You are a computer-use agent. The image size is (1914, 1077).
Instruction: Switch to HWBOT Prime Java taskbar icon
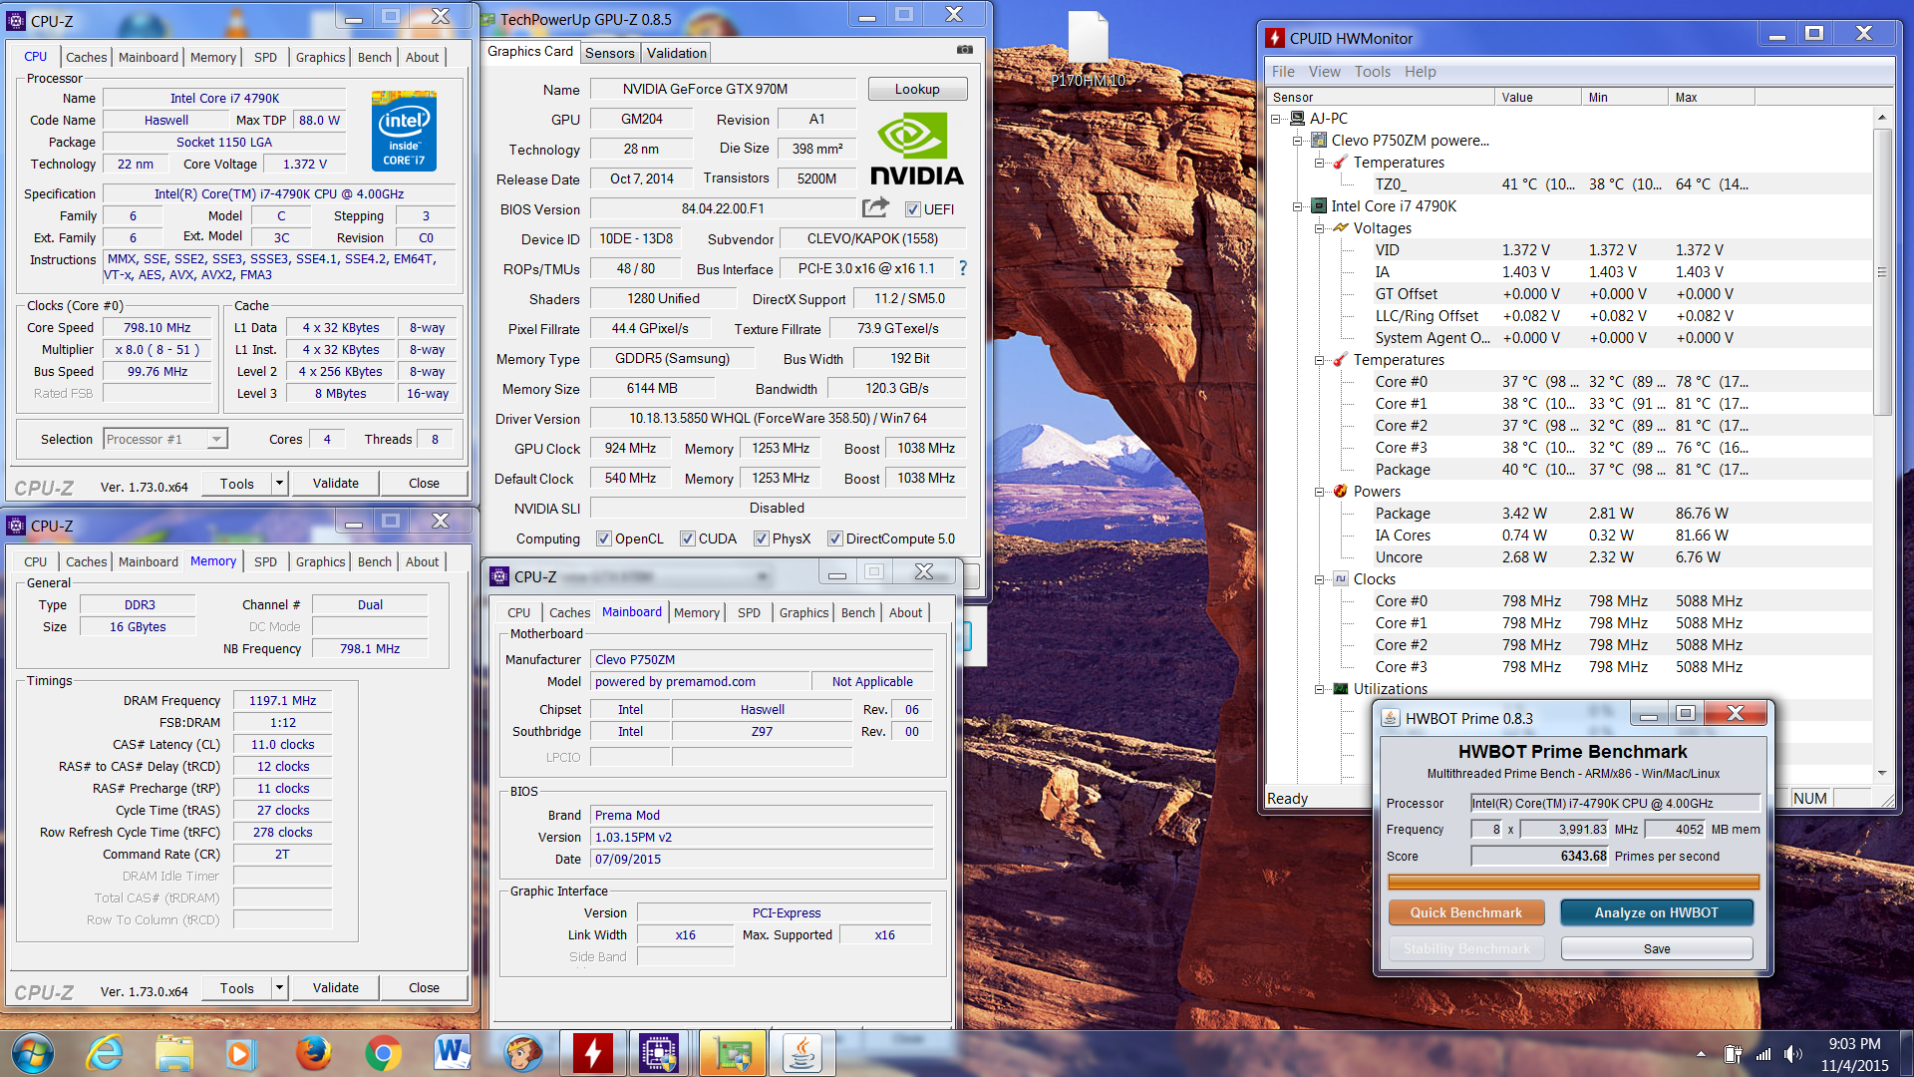coord(801,1053)
